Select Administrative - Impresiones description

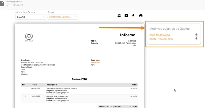[57, 96]
